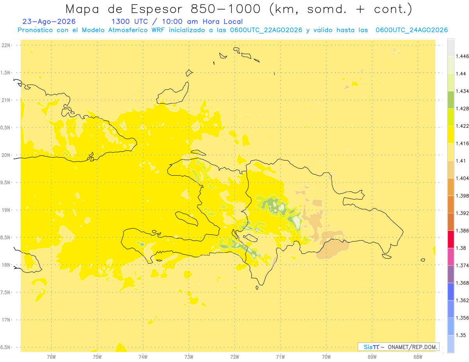Click the '68W' longitude label
This screenshot has height=362, width=469.
tap(418, 357)
